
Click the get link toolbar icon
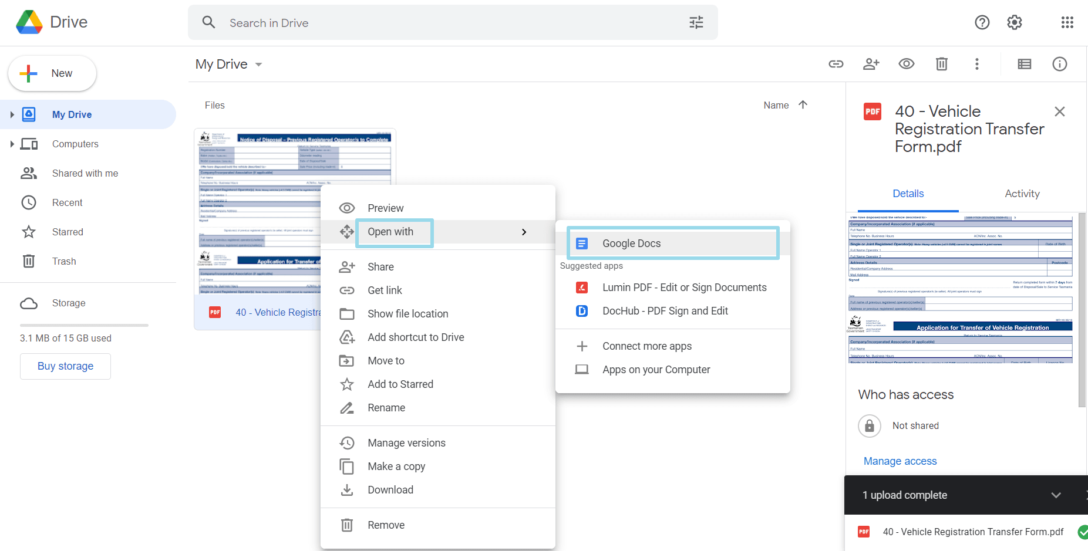pos(836,64)
